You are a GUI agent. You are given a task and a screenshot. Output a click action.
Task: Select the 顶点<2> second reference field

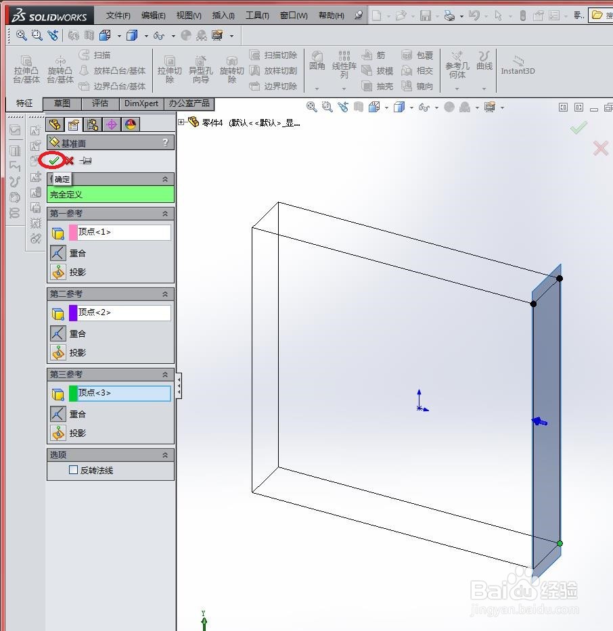pos(124,312)
